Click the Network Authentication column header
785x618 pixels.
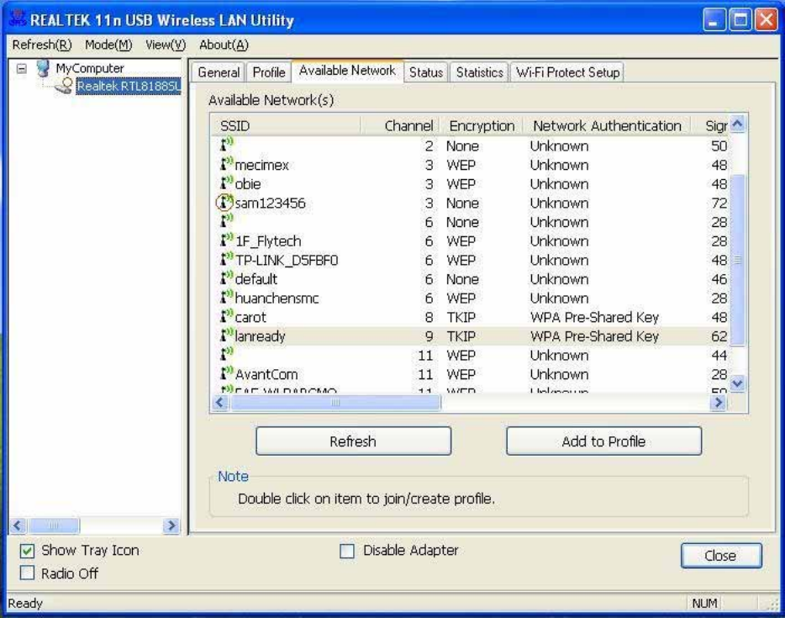tap(606, 126)
